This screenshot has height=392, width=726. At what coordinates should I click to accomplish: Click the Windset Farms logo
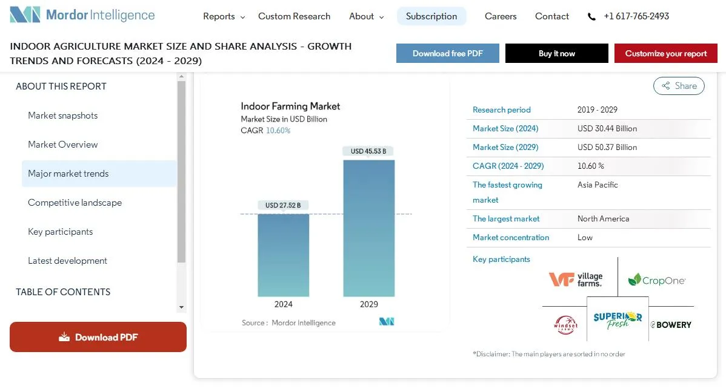pos(565,325)
